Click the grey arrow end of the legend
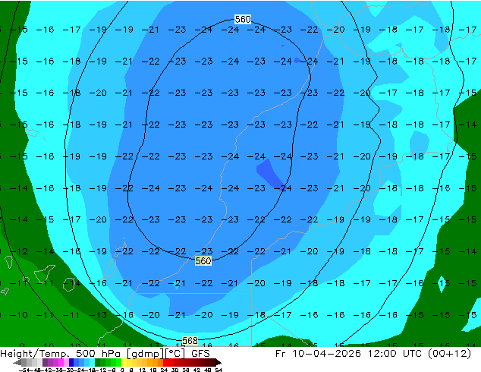Screen dimensions: 481x372 [x=17, y=363]
